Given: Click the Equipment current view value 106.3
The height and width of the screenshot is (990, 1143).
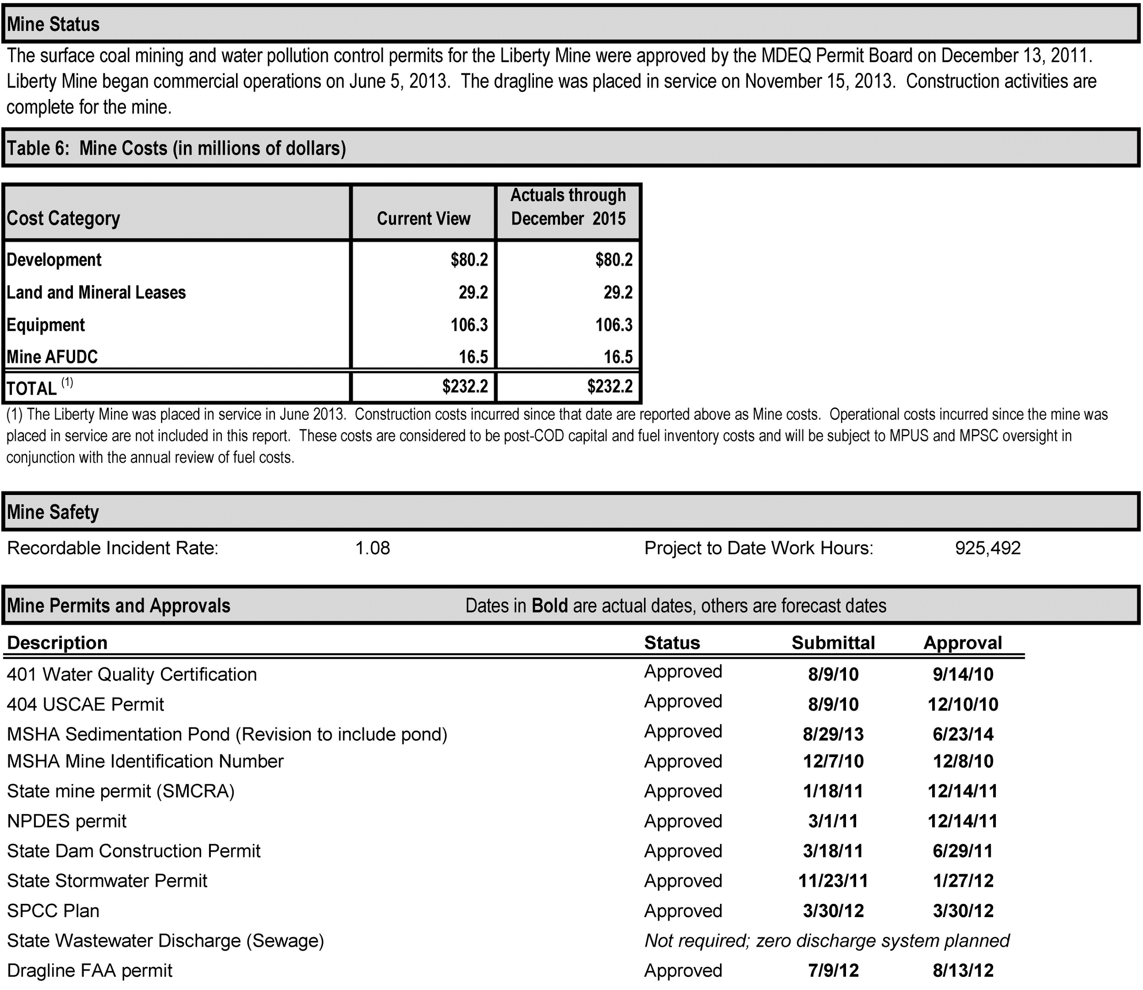Looking at the screenshot, I should (x=469, y=325).
